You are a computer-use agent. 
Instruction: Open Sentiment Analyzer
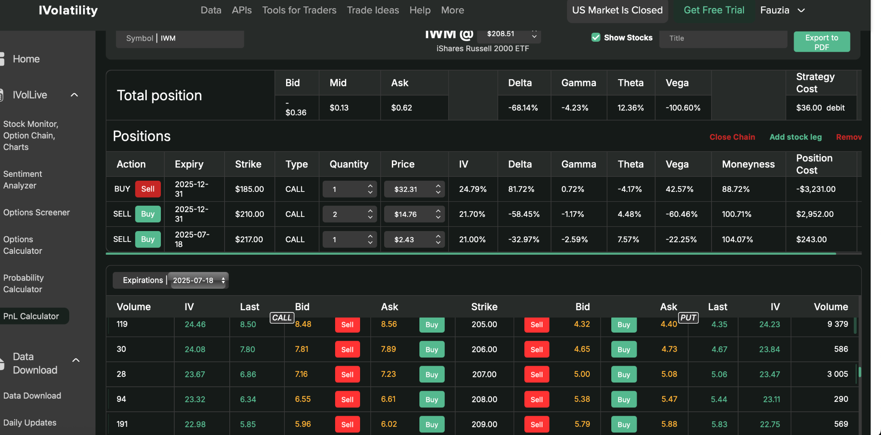[x=22, y=180]
